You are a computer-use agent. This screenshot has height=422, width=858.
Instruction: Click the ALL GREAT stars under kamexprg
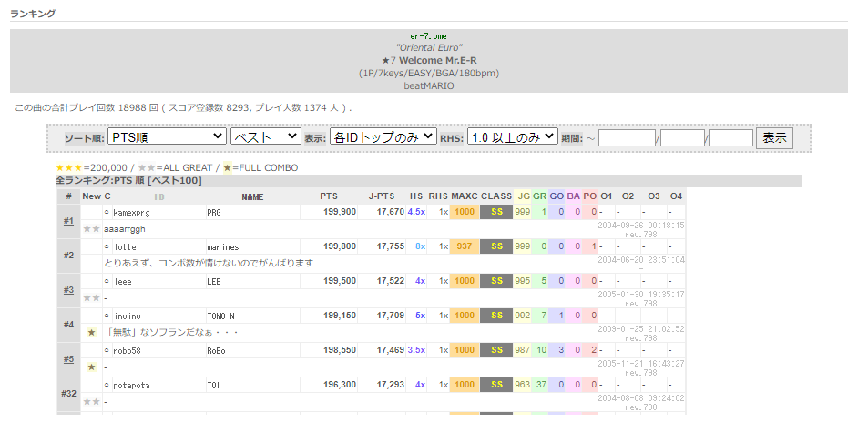coord(91,229)
